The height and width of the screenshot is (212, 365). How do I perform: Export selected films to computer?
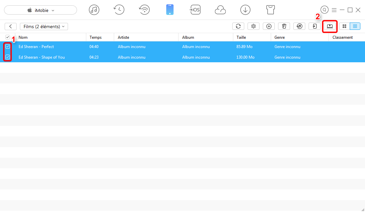pyautogui.click(x=330, y=26)
